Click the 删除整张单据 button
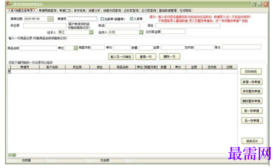This screenshot has height=168, width=280. point(251,101)
